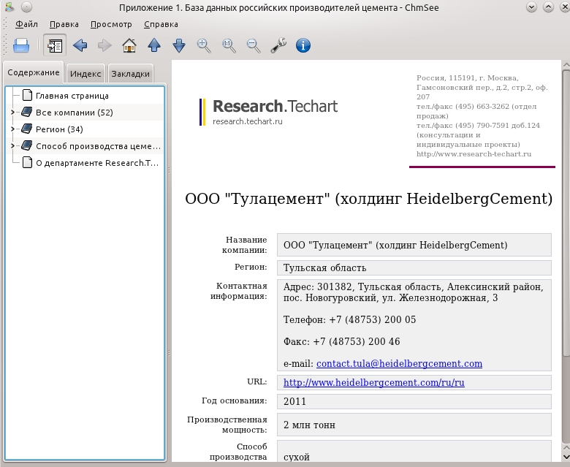Go forward with the right arrow icon
The width and height of the screenshot is (570, 467).
click(x=104, y=46)
